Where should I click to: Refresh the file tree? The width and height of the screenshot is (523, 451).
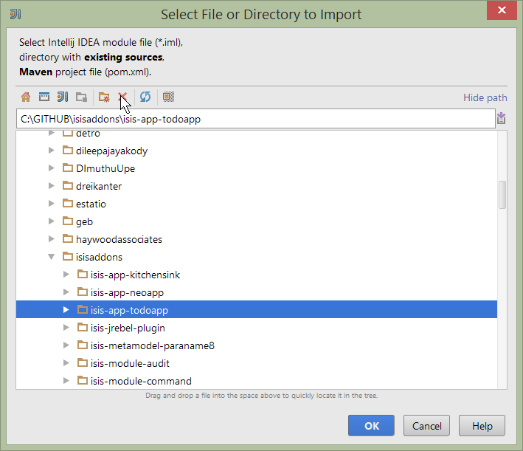pos(145,97)
